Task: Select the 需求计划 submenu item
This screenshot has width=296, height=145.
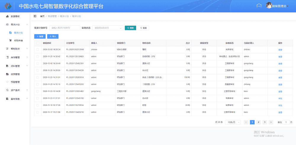Action: tap(18, 33)
